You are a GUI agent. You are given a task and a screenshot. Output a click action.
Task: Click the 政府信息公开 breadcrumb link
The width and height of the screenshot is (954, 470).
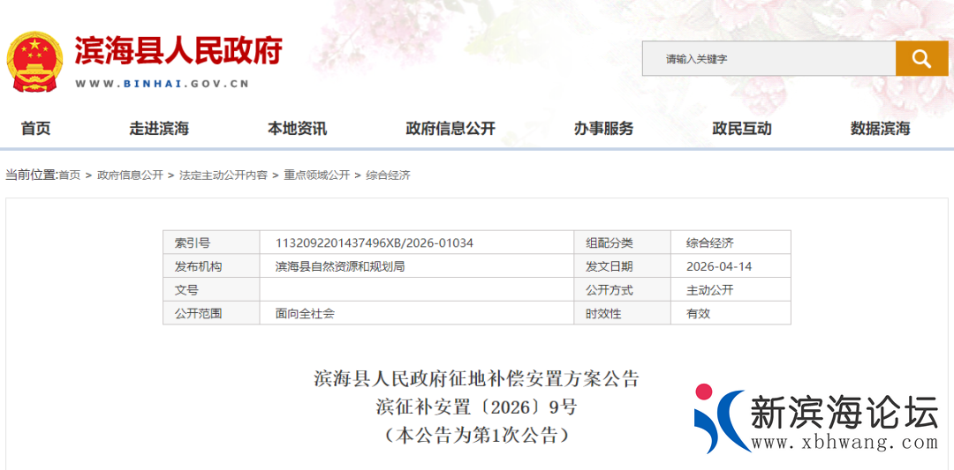pyautogui.click(x=130, y=175)
